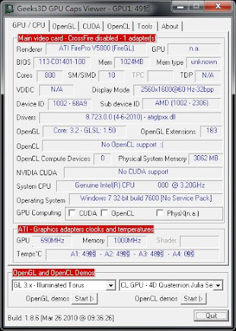Click the Memory clock field 1000MHz
This screenshot has width=236, height=331.
tap(127, 241)
